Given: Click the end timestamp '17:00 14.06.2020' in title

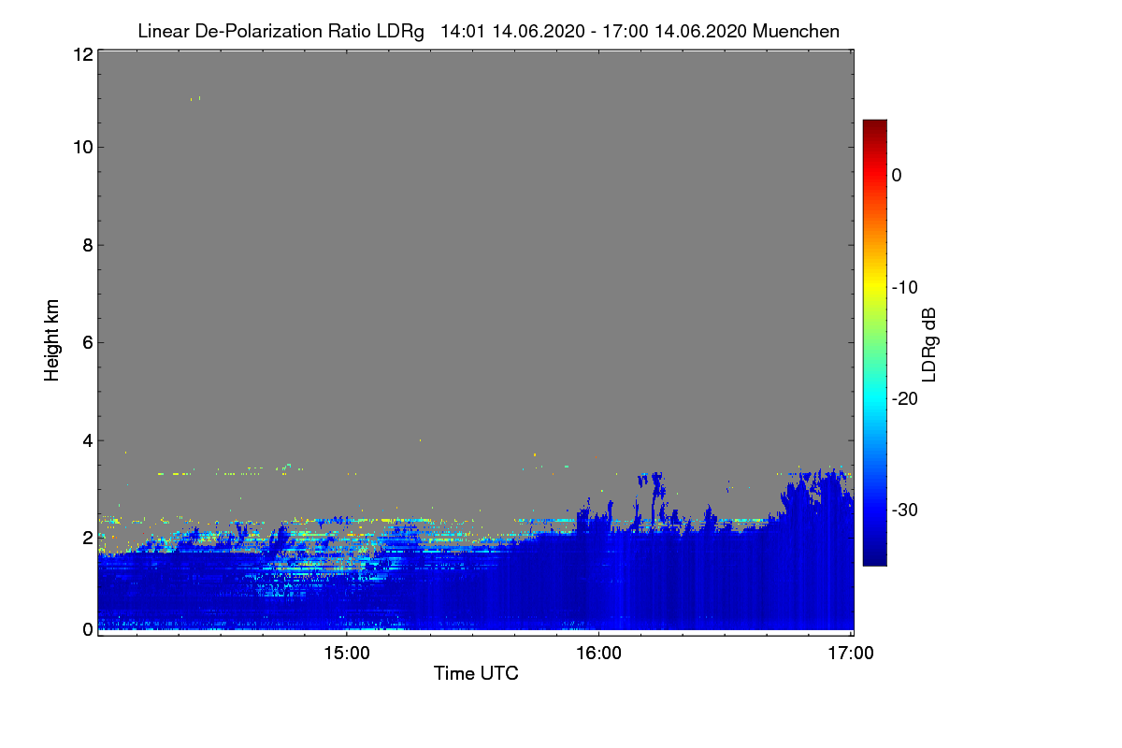Looking at the screenshot, I should (x=673, y=32).
